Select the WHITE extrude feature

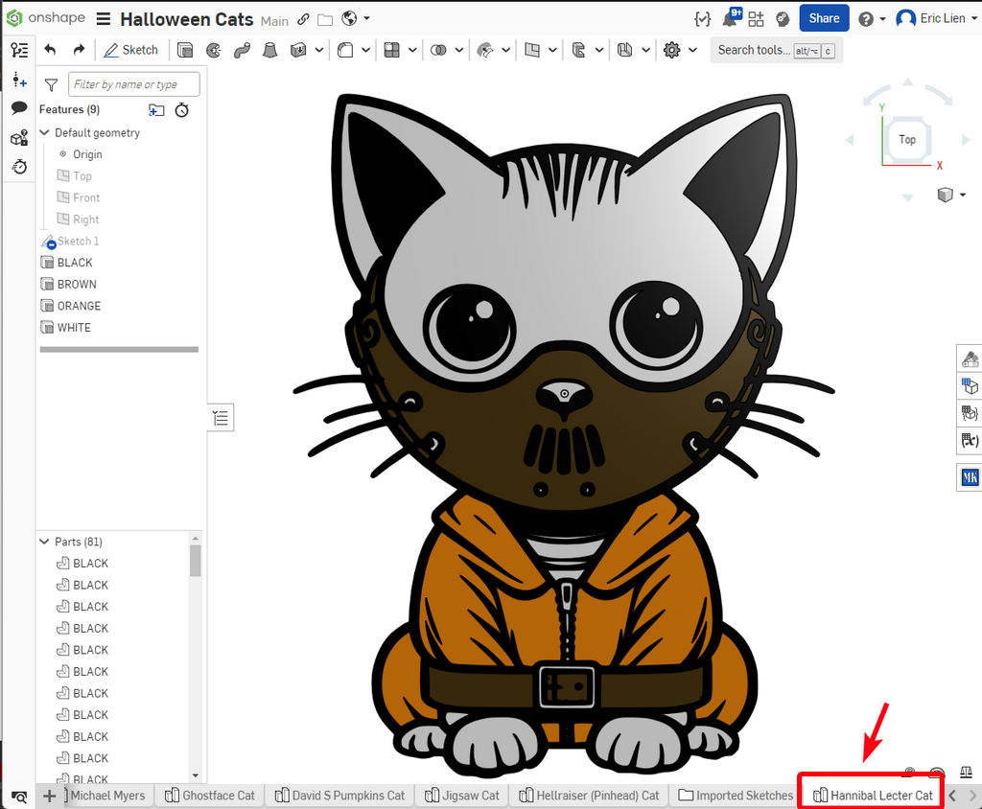66,328
